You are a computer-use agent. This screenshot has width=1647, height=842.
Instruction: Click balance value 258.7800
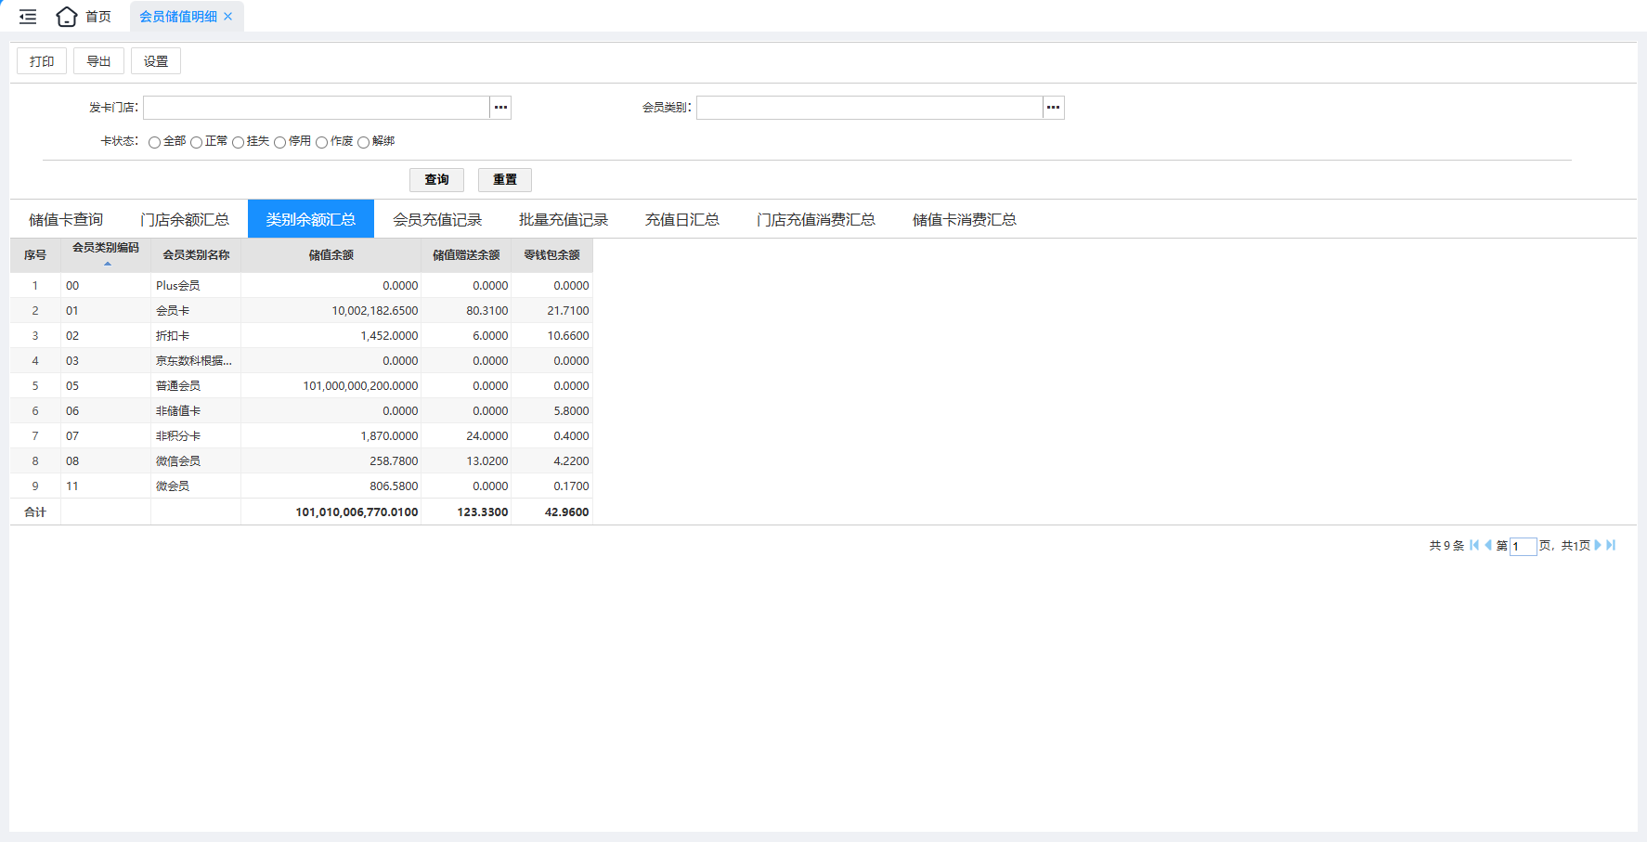pyautogui.click(x=394, y=461)
